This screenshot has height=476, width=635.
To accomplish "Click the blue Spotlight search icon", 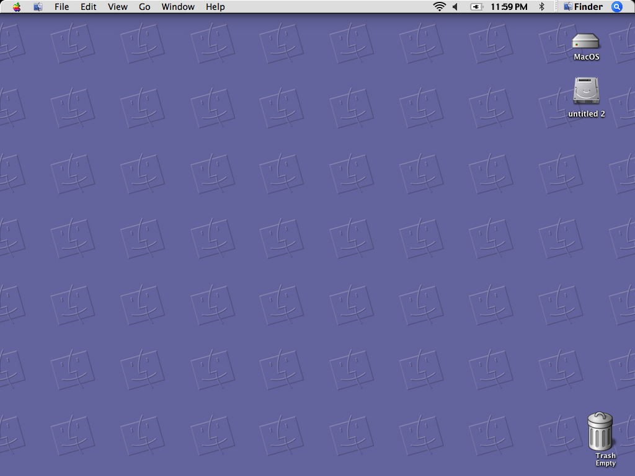I will click(617, 7).
